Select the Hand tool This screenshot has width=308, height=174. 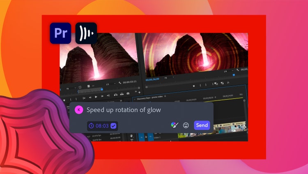(131, 136)
